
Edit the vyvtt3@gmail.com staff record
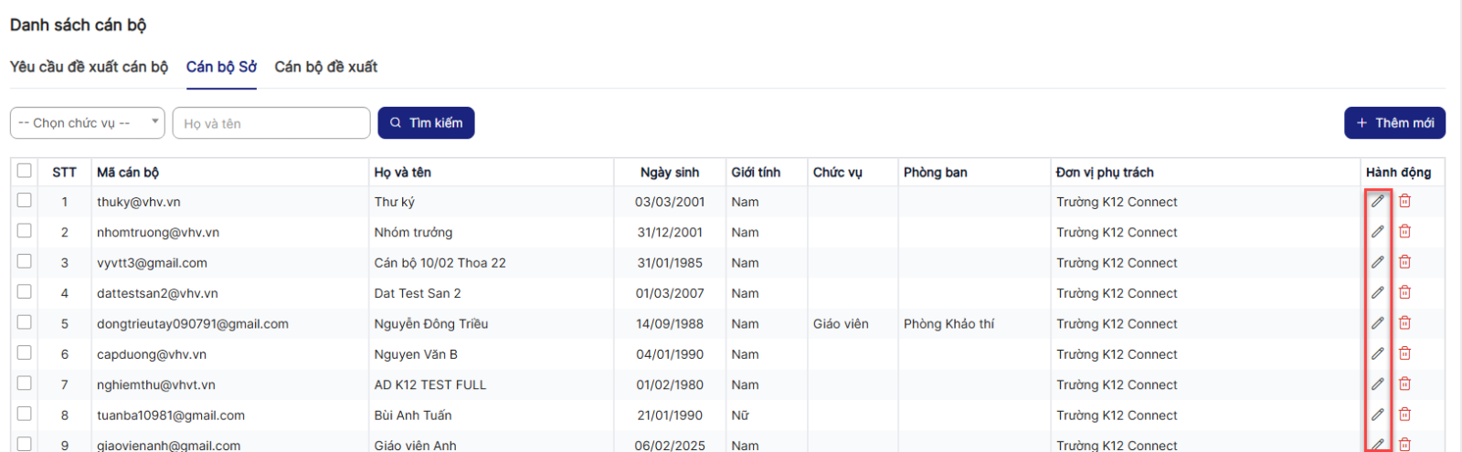point(1377,262)
